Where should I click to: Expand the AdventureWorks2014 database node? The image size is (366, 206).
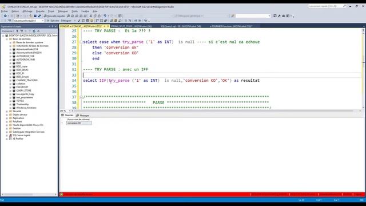click(x=10, y=49)
